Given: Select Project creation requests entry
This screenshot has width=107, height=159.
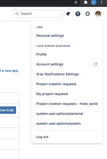Looking at the screenshot, I should pyautogui.click(x=67, y=84).
